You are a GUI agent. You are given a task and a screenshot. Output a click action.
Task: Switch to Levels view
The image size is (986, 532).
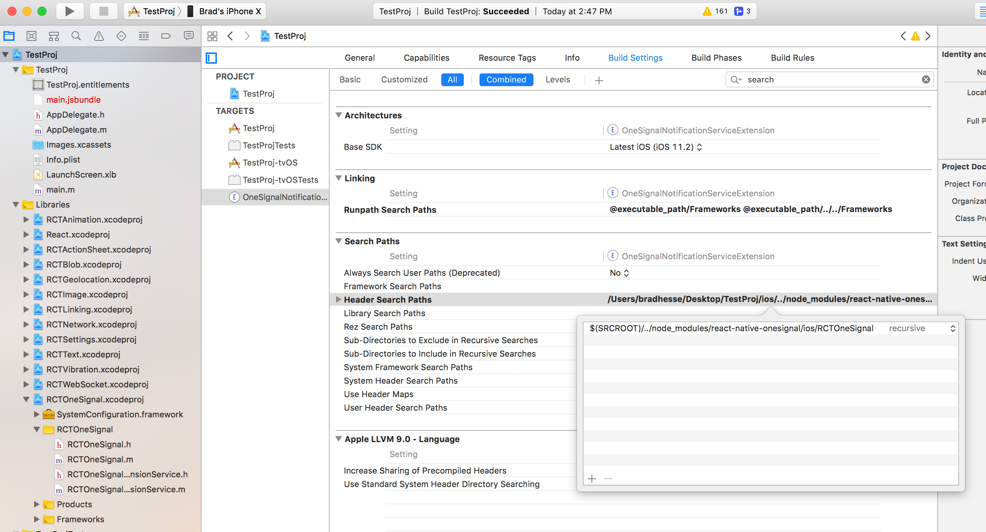point(557,79)
